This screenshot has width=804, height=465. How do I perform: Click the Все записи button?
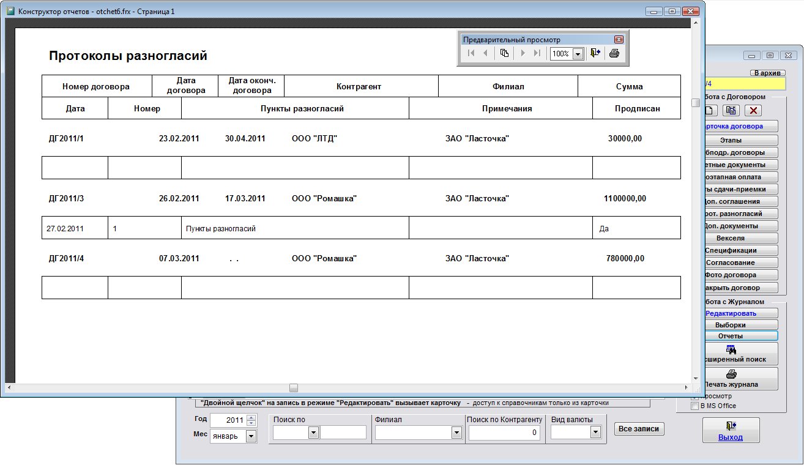(639, 429)
